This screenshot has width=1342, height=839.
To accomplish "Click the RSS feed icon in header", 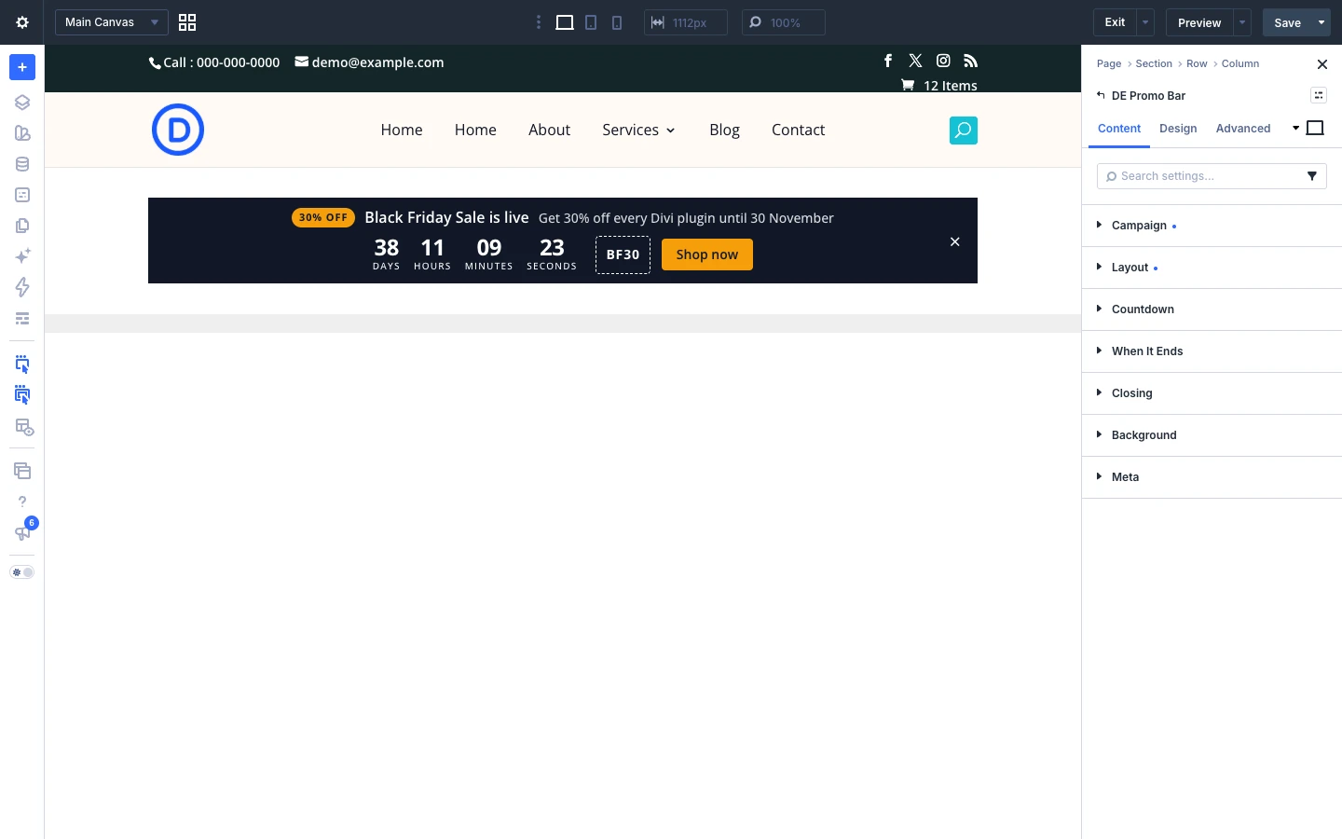I will tap(970, 61).
